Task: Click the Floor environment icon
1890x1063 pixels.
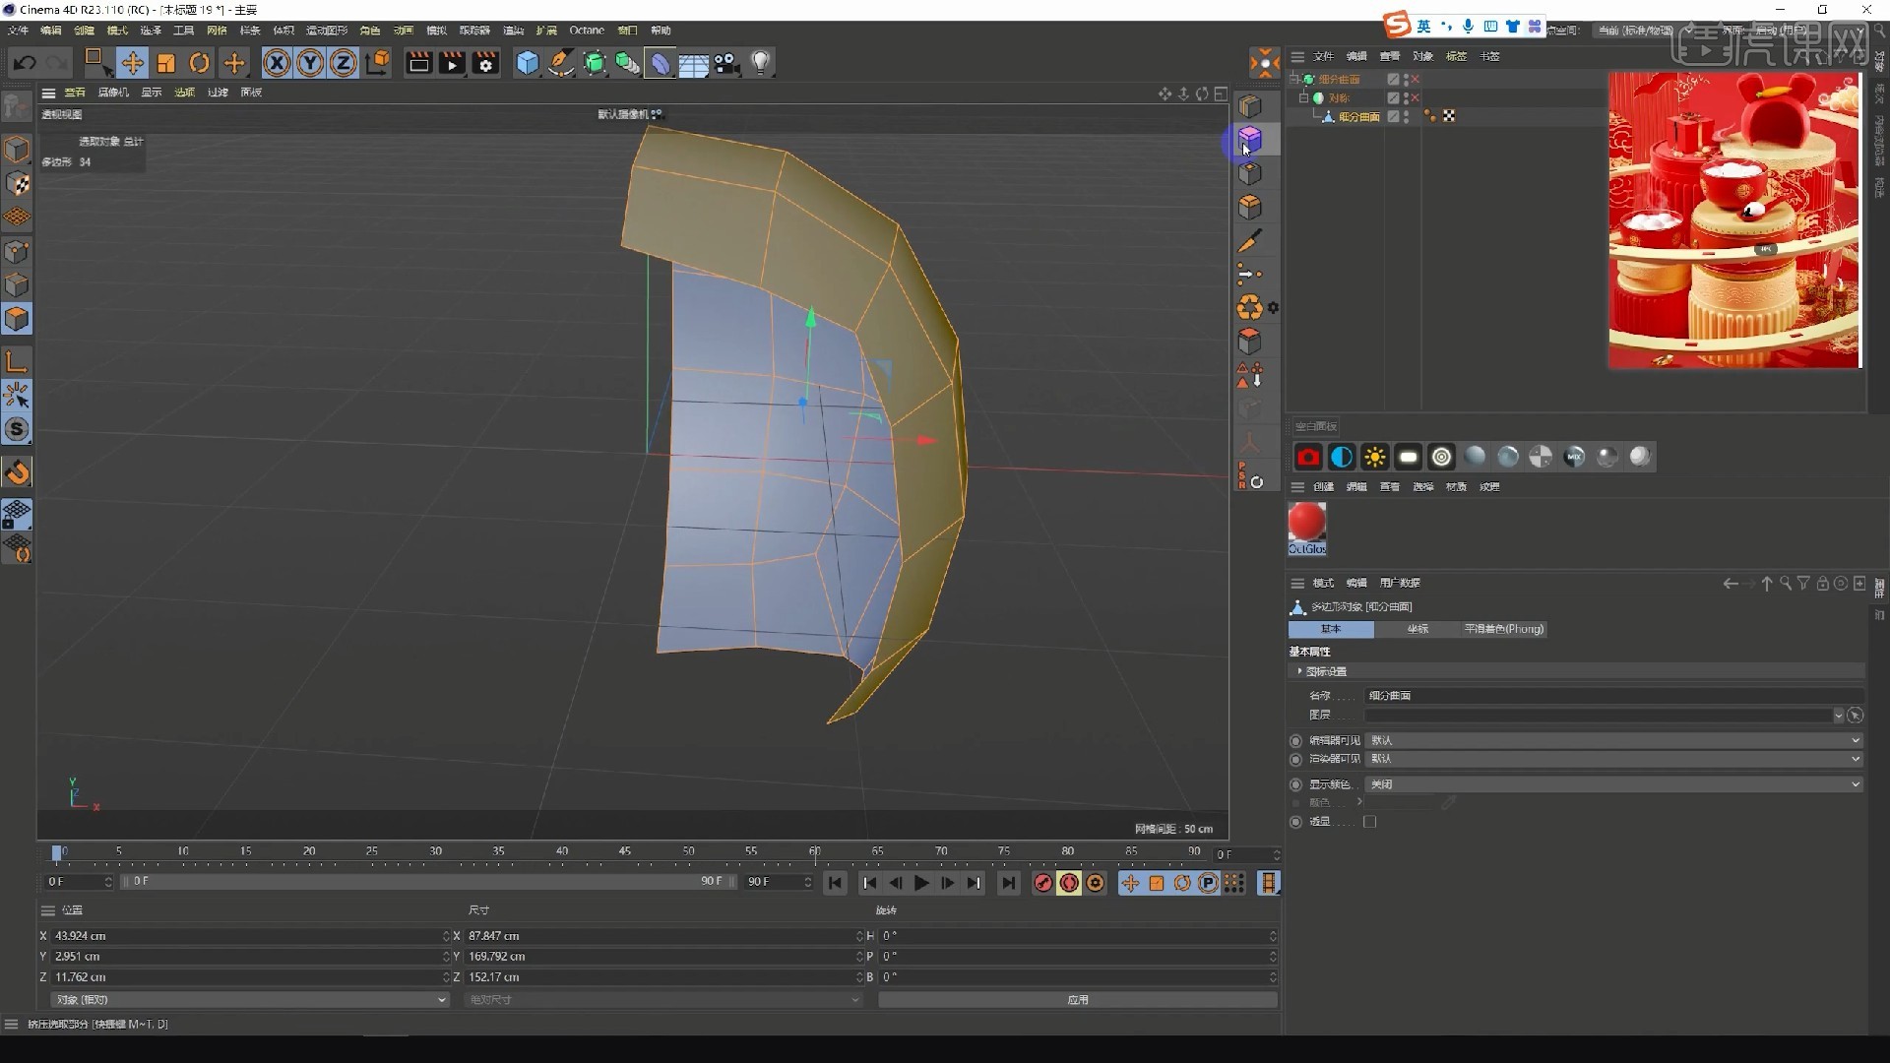Action: [x=694, y=65]
